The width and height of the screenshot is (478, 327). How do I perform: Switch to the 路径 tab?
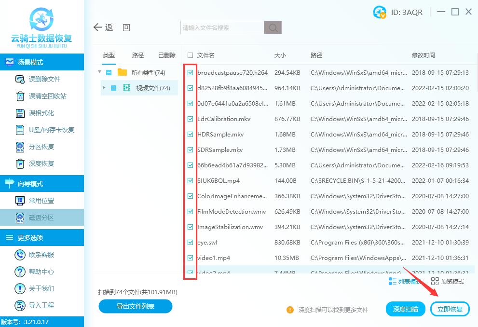click(x=138, y=55)
